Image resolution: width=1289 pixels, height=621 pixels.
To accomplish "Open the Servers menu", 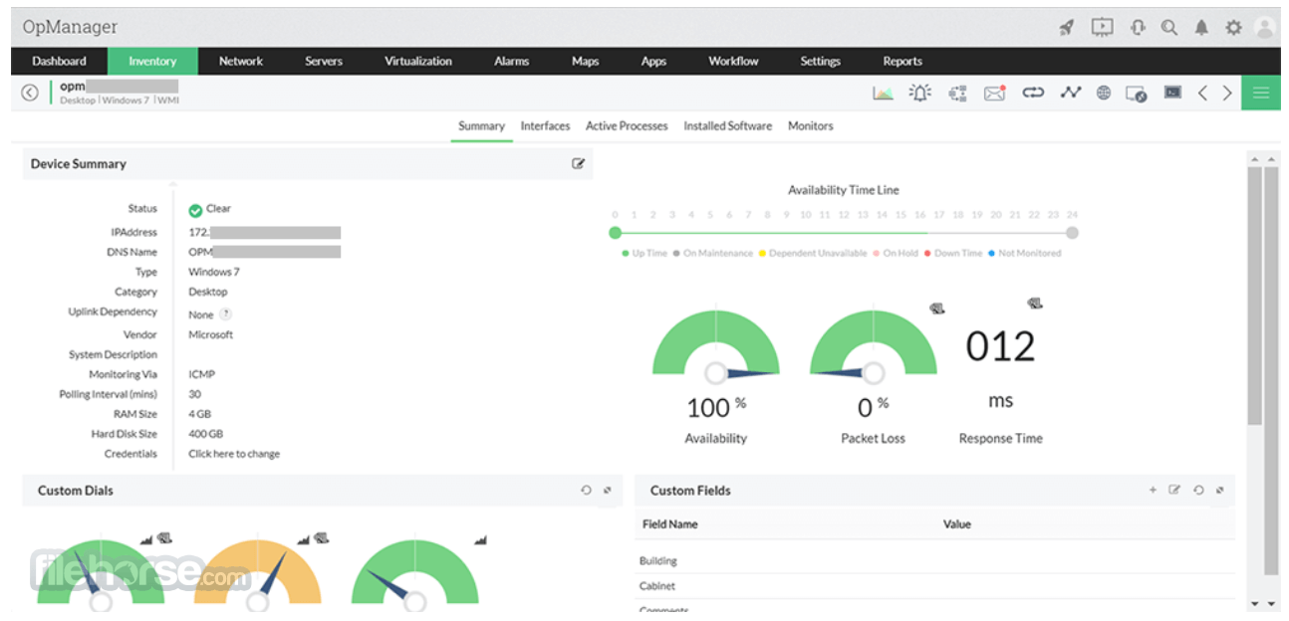I will coord(324,61).
